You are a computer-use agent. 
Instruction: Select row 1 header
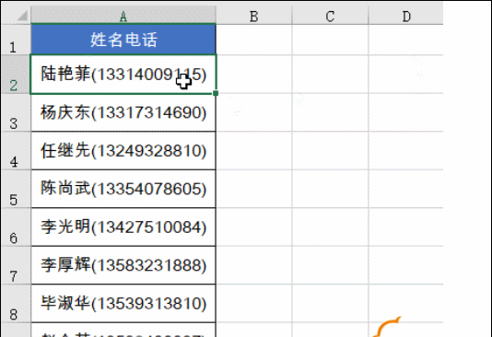[x=16, y=40]
